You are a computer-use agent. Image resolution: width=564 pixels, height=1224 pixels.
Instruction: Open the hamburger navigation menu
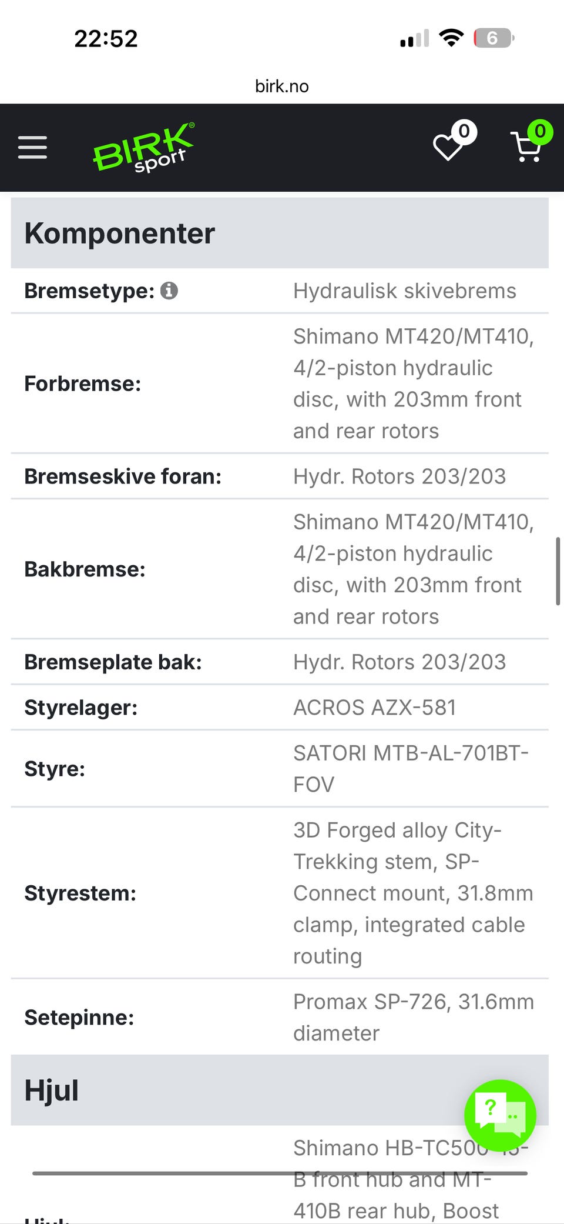(x=32, y=147)
